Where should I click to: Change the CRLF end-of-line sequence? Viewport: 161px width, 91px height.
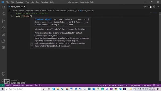coord(127,85)
